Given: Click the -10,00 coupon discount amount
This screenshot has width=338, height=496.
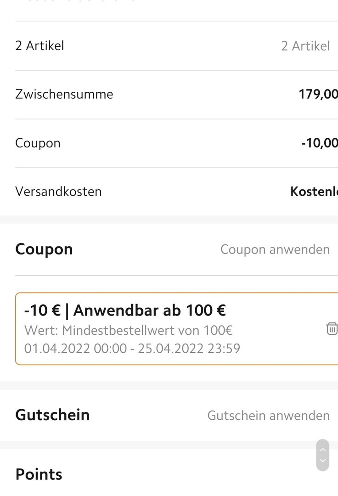Looking at the screenshot, I should 319,143.
